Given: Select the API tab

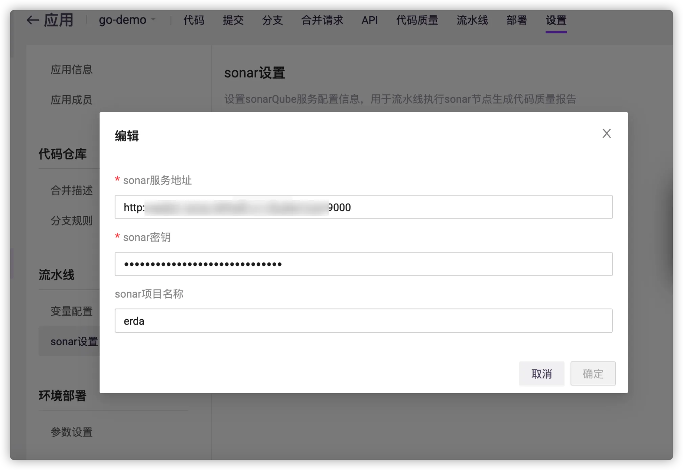Looking at the screenshot, I should coord(370,20).
